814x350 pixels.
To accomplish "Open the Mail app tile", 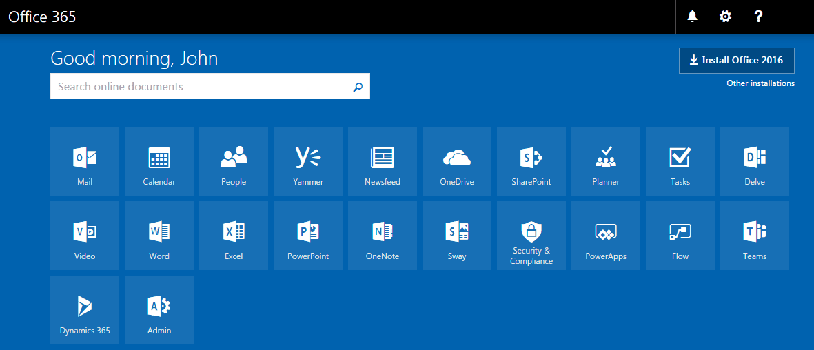I will [85, 161].
